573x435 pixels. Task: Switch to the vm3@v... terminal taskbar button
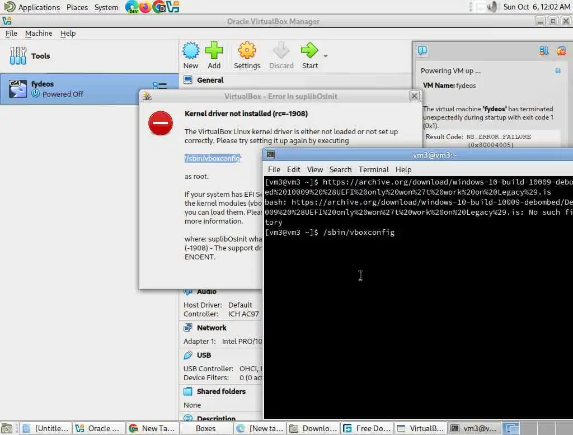click(475, 428)
